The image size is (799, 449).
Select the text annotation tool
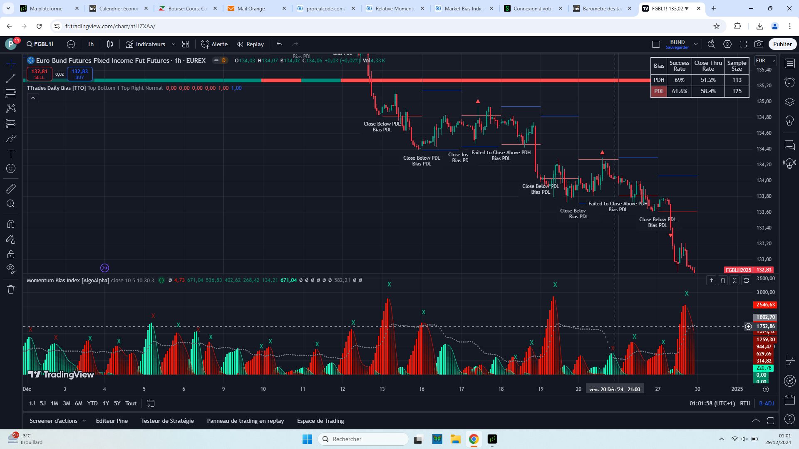[11, 153]
